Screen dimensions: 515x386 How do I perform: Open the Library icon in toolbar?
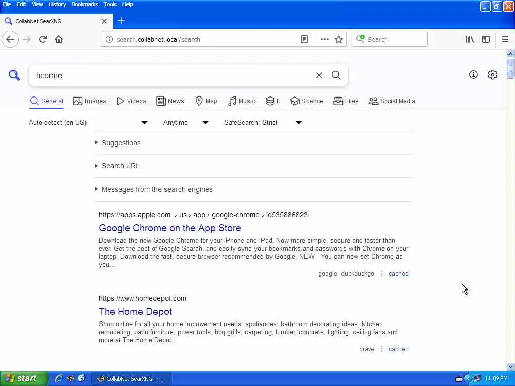pyautogui.click(x=470, y=39)
